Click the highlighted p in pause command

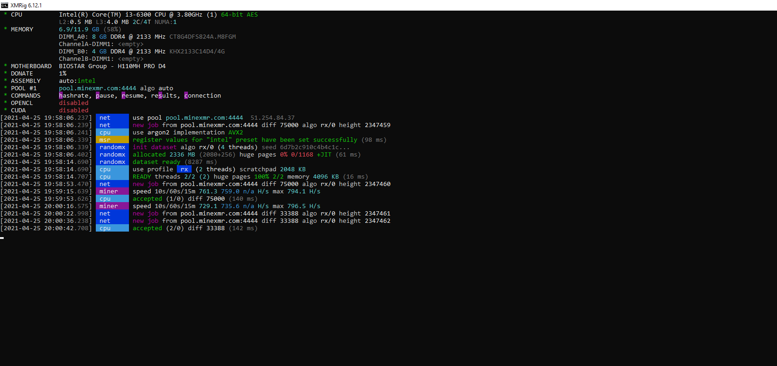click(98, 96)
